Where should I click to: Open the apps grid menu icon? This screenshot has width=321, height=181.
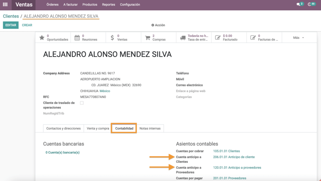(x=5, y=4)
